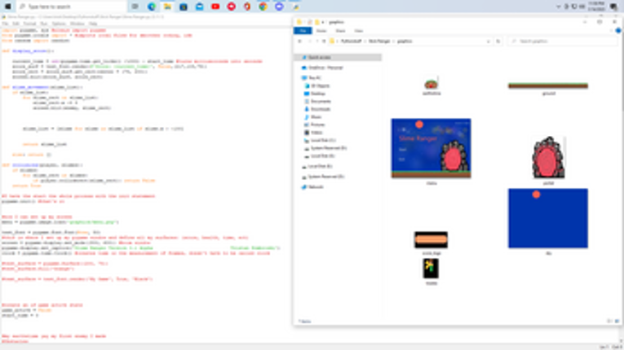
Task: Click the YouTube icon in the taskbar
Action: click(x=215, y=7)
